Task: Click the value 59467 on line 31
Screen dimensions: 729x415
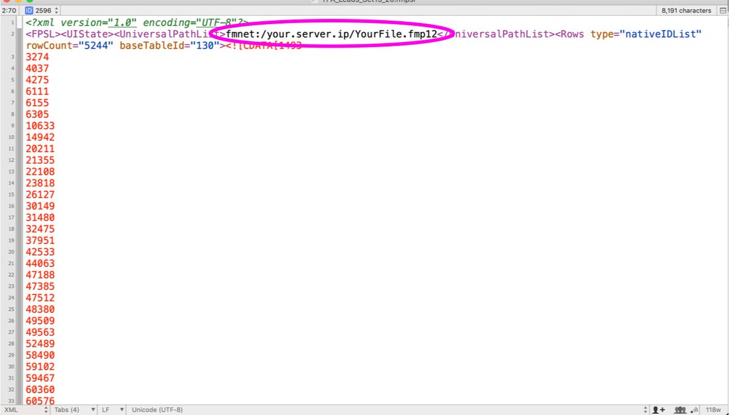Action: [41, 378]
